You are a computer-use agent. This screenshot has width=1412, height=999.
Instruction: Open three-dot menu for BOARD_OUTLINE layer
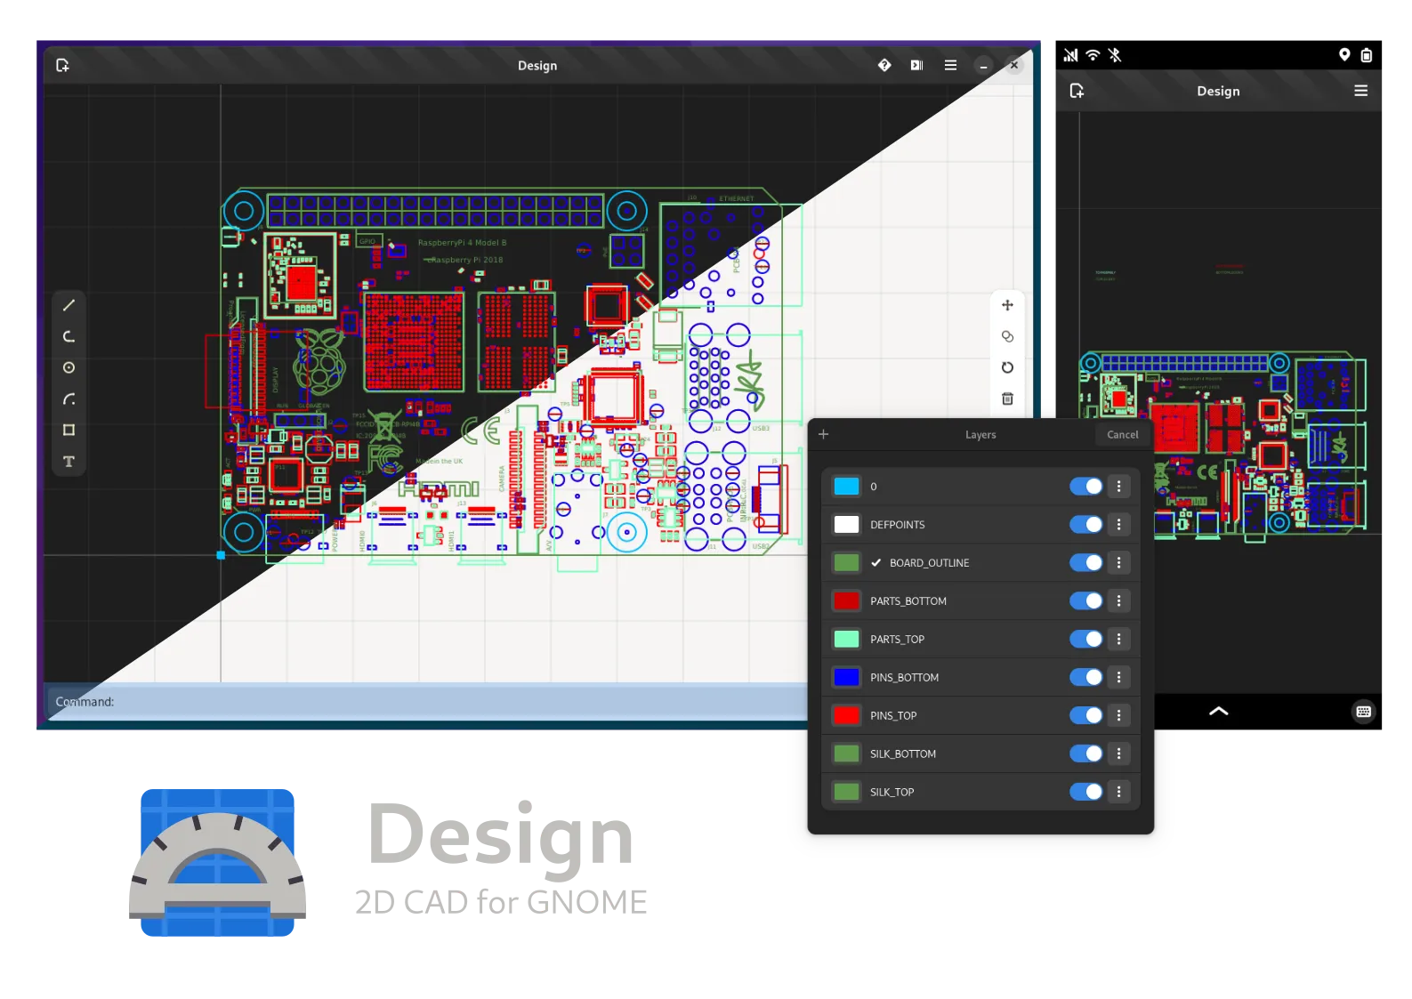pos(1119,562)
